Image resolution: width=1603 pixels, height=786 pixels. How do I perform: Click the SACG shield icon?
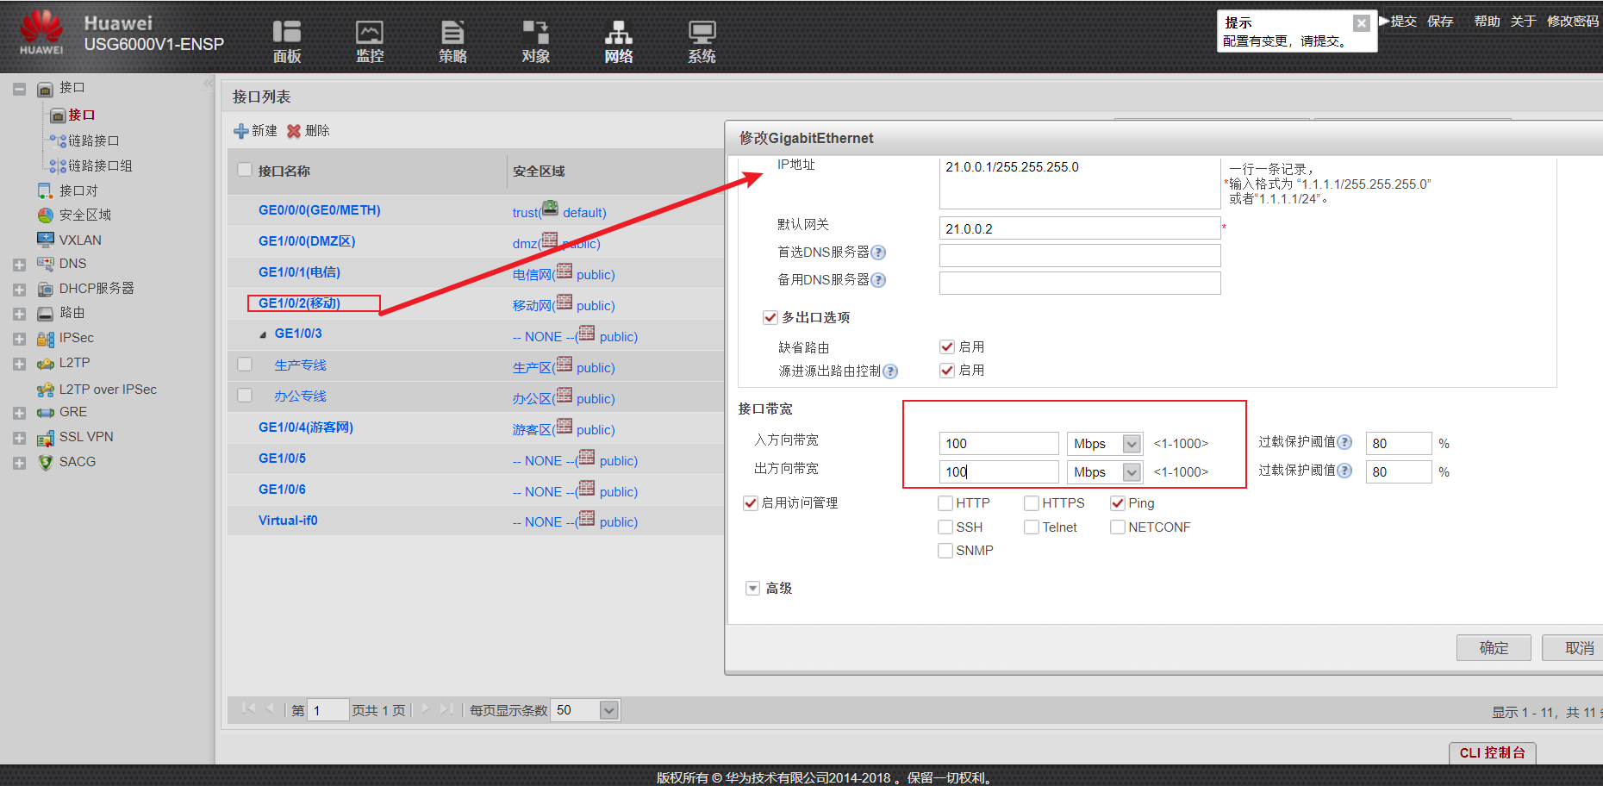point(46,462)
